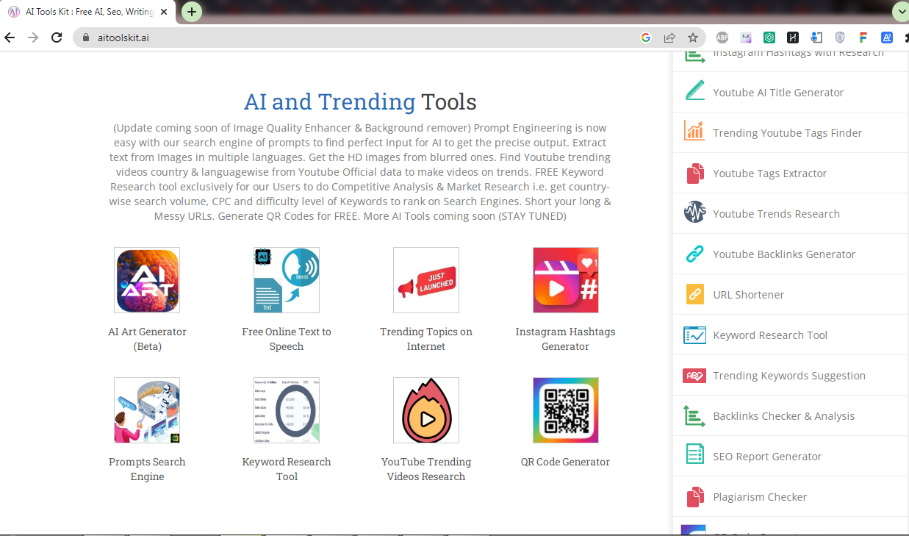Click the forward navigation arrow
Screen dimensions: 909x536
tap(33, 37)
